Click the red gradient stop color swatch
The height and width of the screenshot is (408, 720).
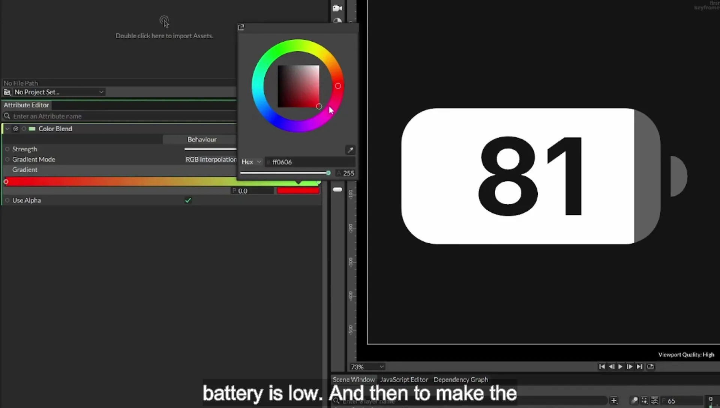point(298,191)
